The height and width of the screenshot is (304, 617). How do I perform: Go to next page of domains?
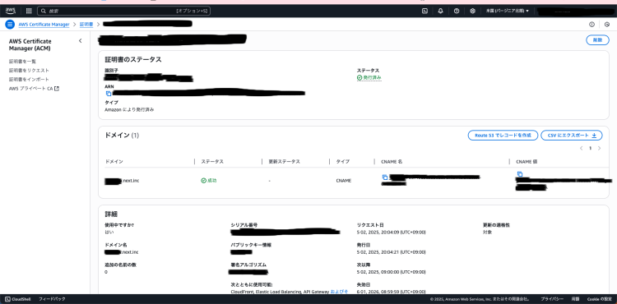pos(599,148)
